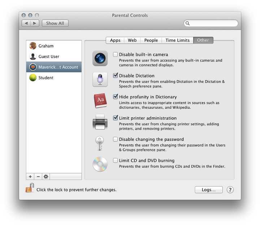Switch to the Web tab

(x=132, y=40)
